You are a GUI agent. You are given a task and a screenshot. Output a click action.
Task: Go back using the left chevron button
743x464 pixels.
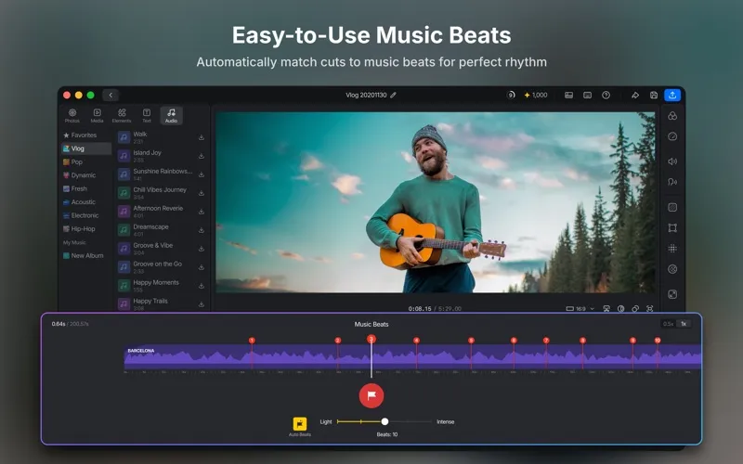[111, 96]
